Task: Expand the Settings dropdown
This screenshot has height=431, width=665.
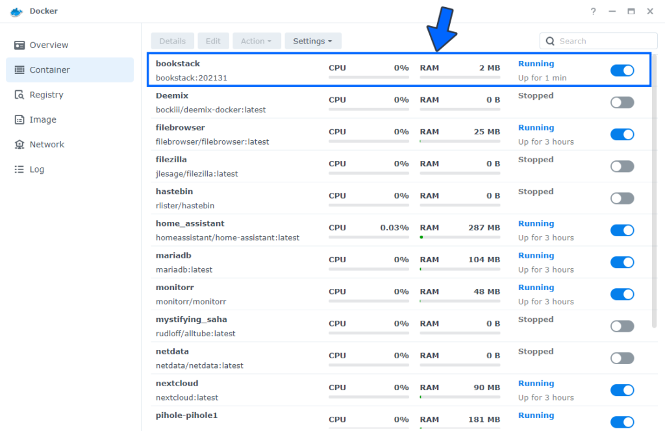Action: click(313, 40)
